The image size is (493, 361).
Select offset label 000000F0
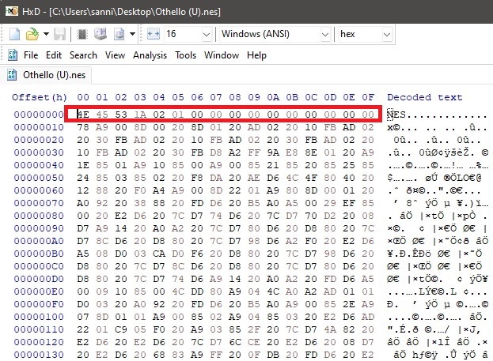(39, 304)
